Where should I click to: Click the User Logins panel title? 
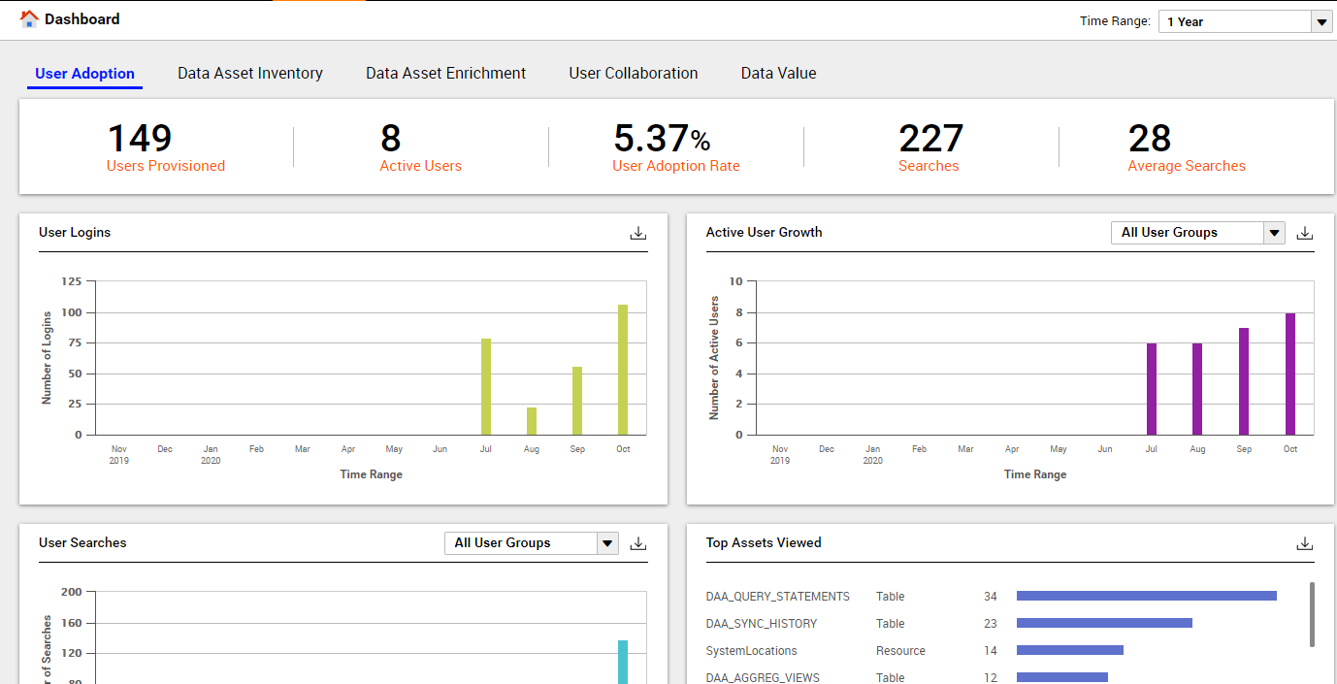(x=75, y=233)
